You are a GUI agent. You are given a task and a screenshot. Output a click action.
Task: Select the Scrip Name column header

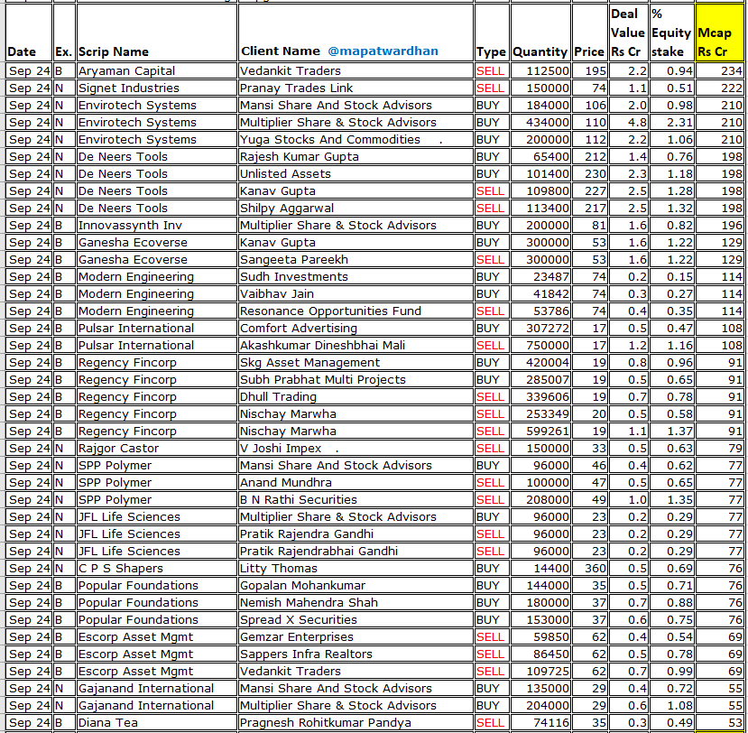click(x=156, y=32)
